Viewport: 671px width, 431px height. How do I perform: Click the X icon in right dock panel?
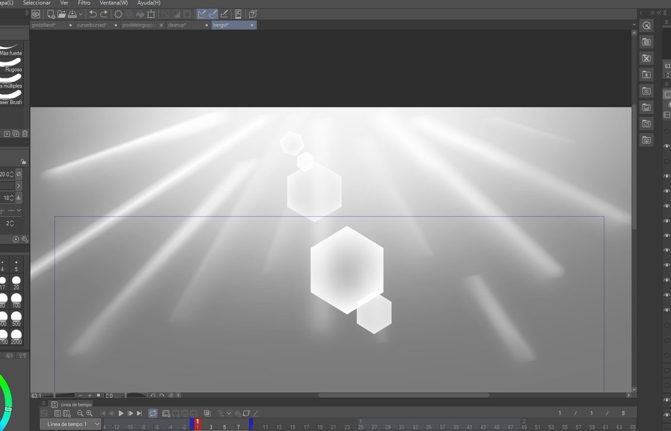(x=646, y=58)
